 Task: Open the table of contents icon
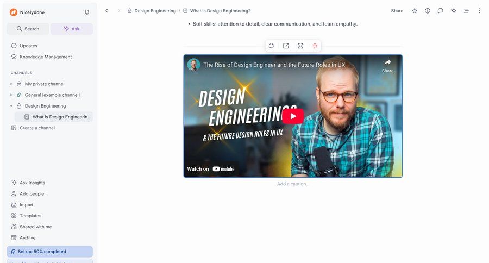466,11
